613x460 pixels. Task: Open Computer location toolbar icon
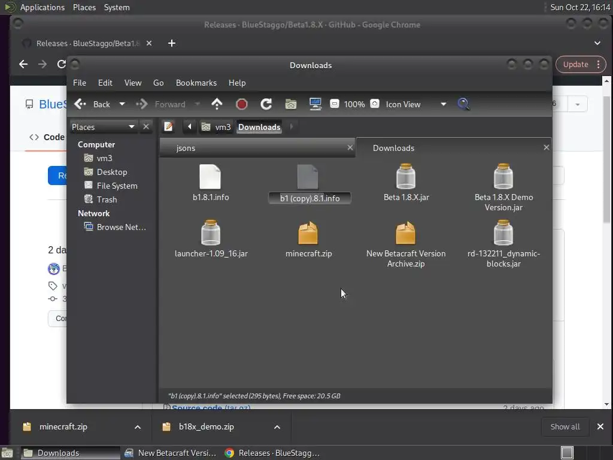(315, 104)
